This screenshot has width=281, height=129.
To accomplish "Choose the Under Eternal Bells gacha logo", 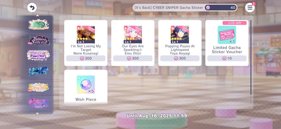I will (x=38, y=87).
